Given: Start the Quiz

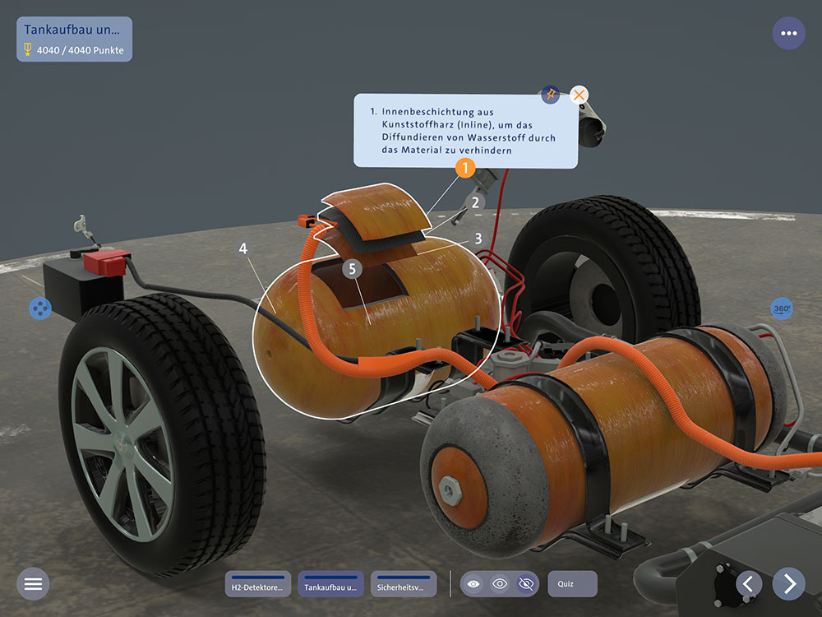Looking at the screenshot, I should (572, 584).
